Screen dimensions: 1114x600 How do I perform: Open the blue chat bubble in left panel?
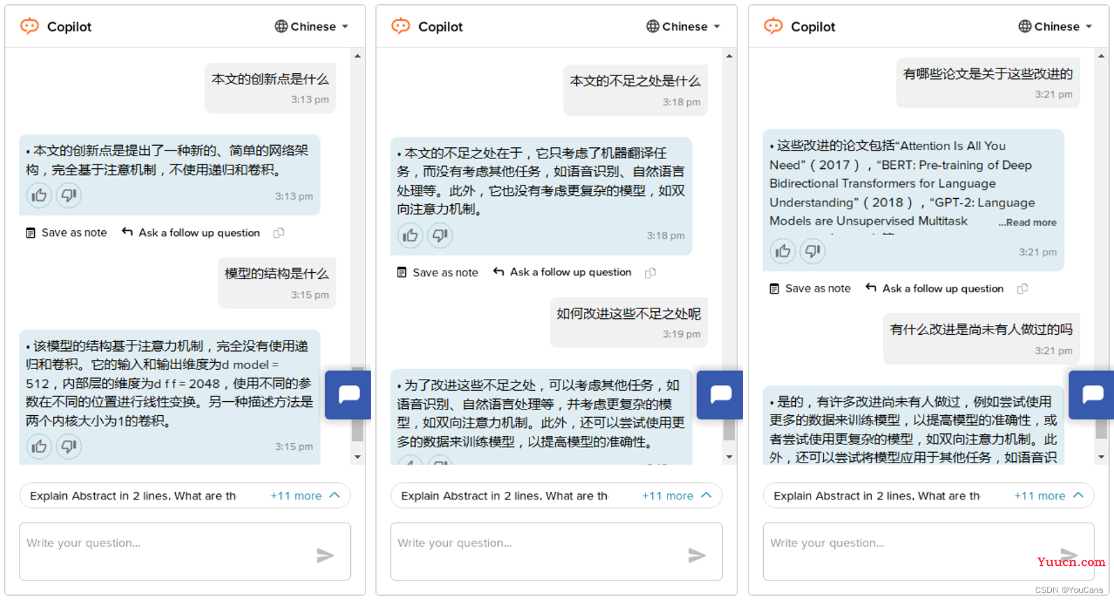click(348, 395)
